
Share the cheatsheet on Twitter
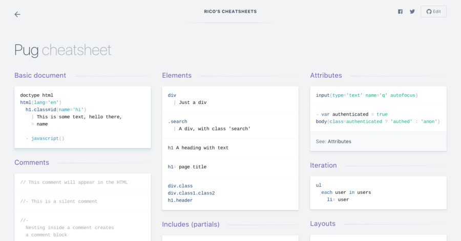pos(412,12)
